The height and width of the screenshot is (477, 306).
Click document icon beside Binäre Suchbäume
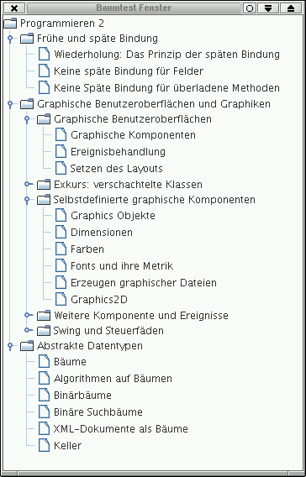[x=44, y=411]
